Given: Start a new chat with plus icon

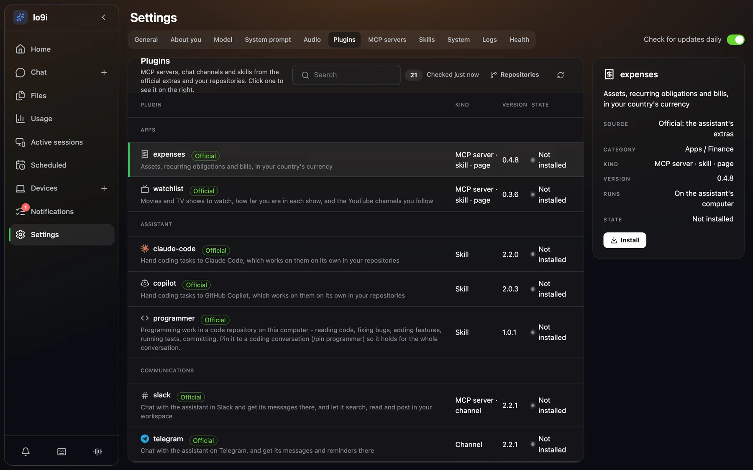Looking at the screenshot, I should pyautogui.click(x=104, y=73).
